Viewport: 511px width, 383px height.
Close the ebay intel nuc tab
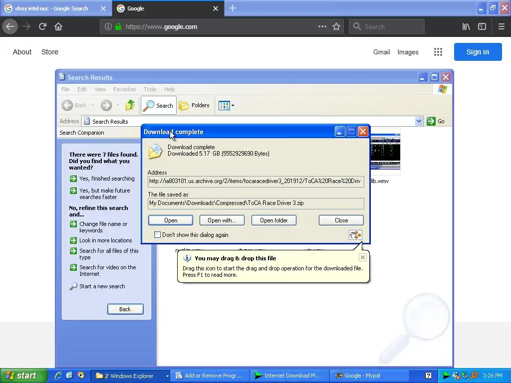click(103, 8)
